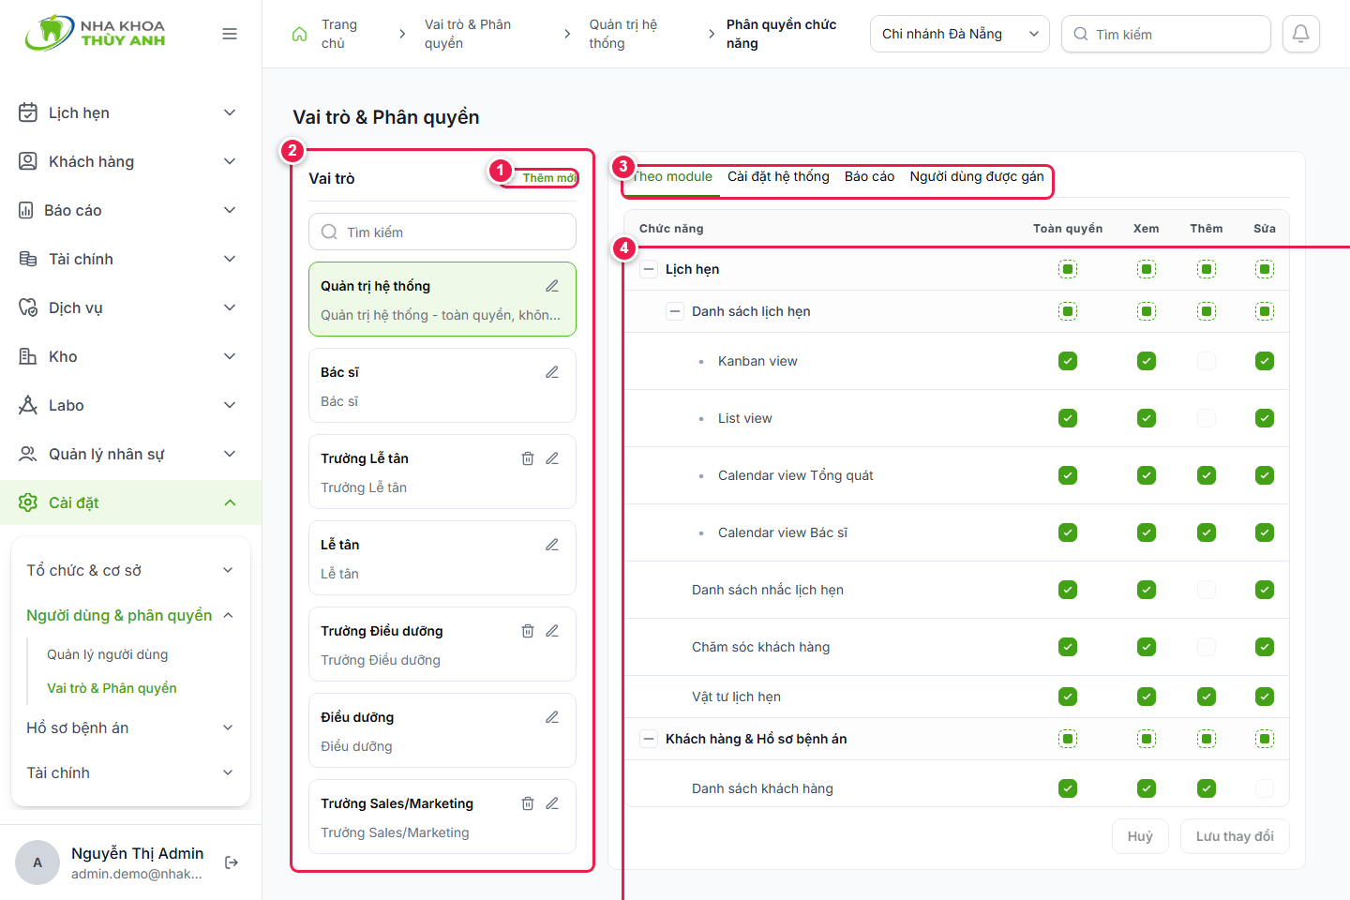Switch to the Cài đặt hệ thống tab
Viewport: 1350px width, 900px height.
point(778,176)
